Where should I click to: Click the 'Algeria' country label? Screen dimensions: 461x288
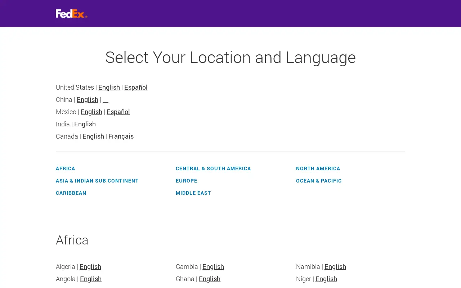pyautogui.click(x=66, y=266)
